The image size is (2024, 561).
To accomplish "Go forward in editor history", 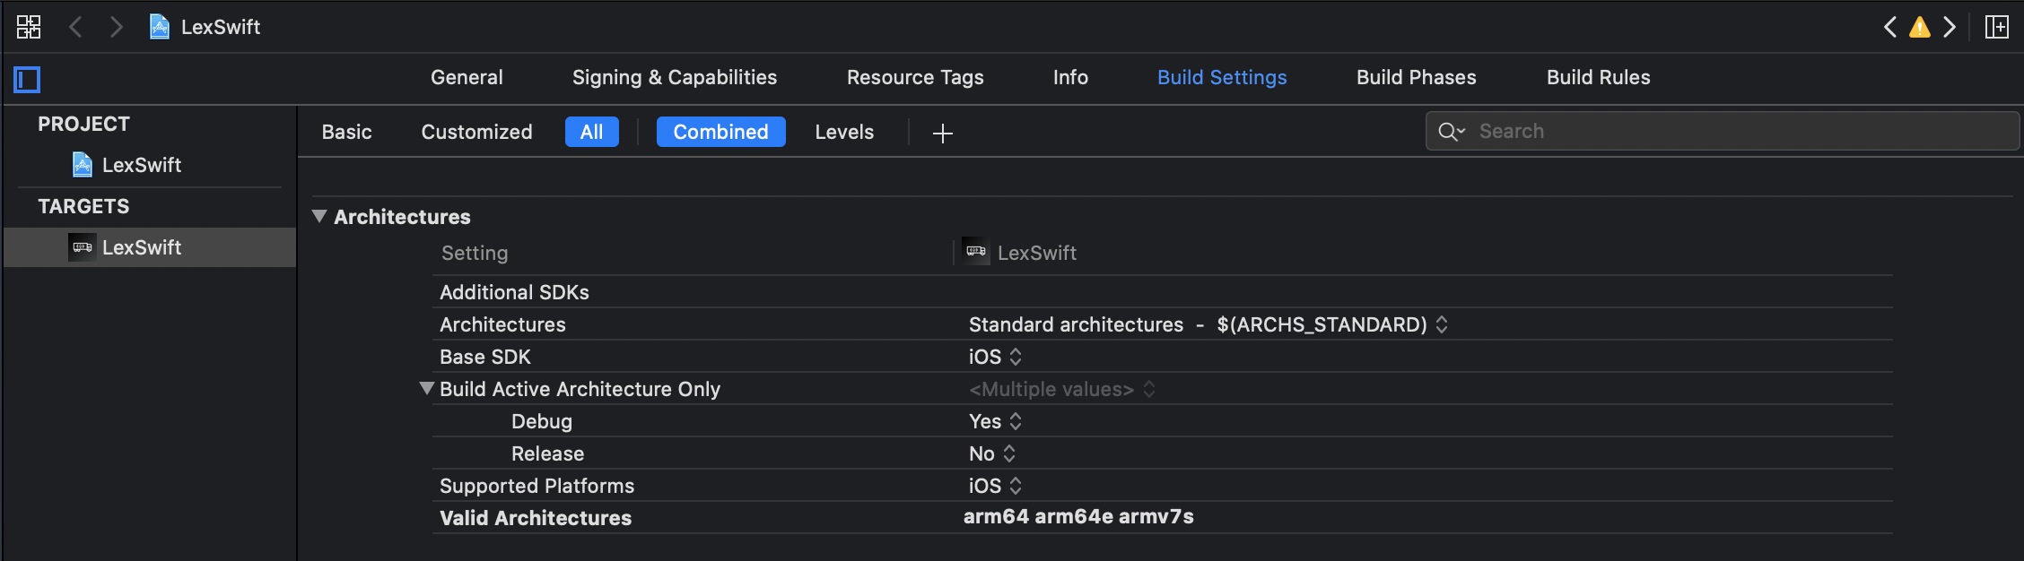I will tap(116, 27).
